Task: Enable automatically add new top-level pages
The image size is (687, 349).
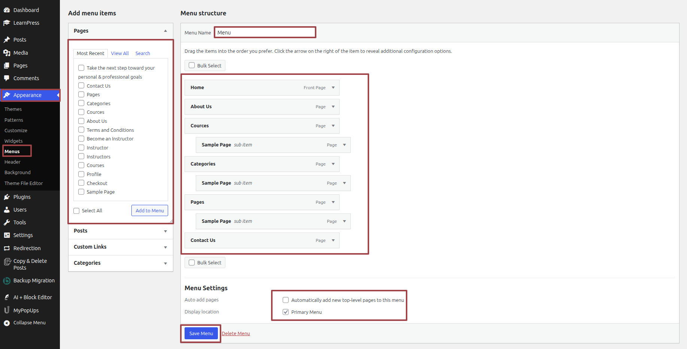Action: pyautogui.click(x=286, y=300)
